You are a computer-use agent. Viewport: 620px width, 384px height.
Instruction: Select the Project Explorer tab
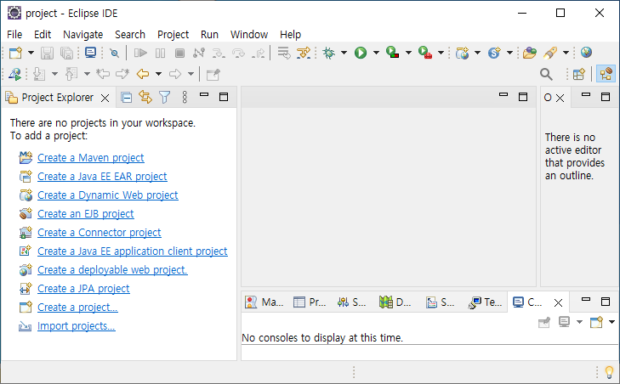click(x=57, y=98)
